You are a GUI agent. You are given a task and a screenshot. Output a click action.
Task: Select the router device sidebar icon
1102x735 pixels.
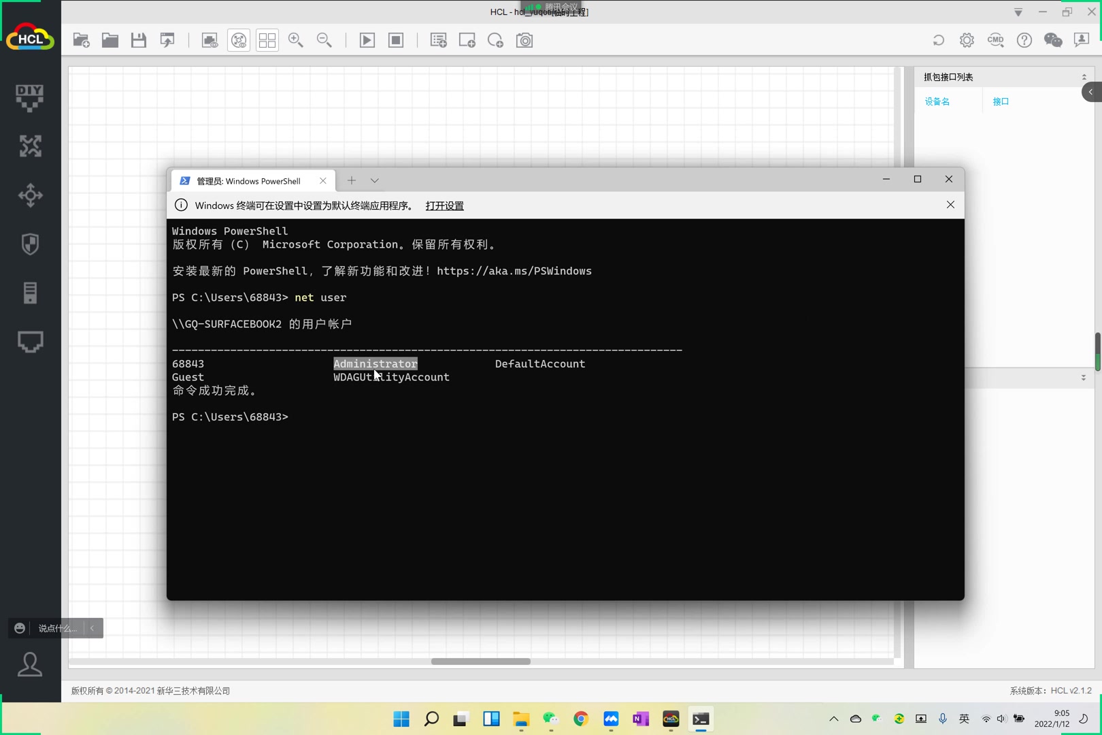[30, 146]
